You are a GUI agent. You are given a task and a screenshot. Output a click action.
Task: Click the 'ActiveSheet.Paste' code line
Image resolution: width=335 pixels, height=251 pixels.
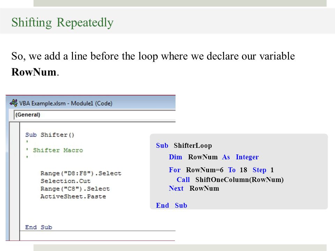73,196
